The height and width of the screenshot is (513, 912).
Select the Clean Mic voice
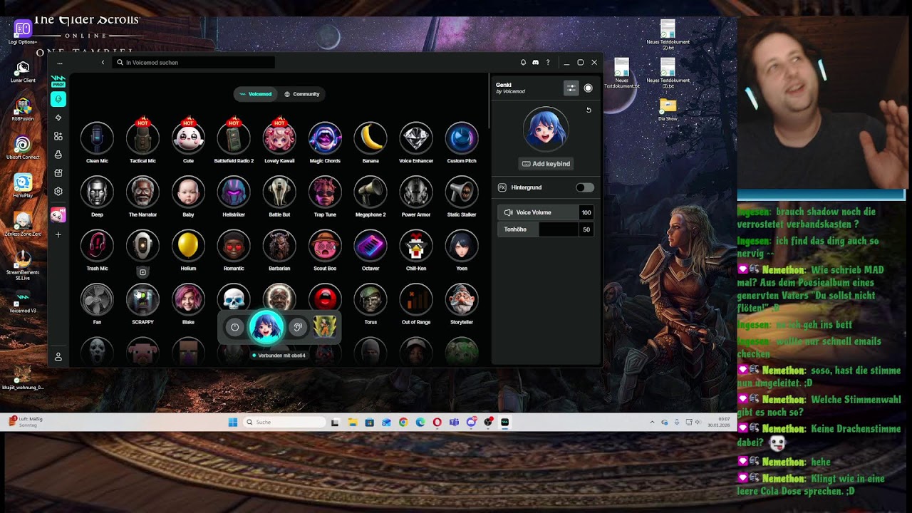[x=97, y=138]
